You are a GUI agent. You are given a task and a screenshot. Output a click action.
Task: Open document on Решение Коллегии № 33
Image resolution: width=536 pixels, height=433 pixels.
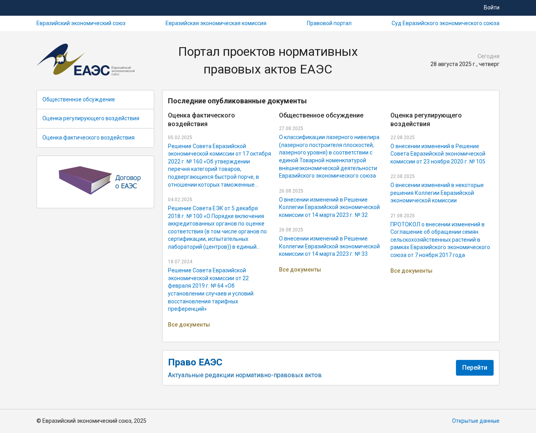click(329, 246)
